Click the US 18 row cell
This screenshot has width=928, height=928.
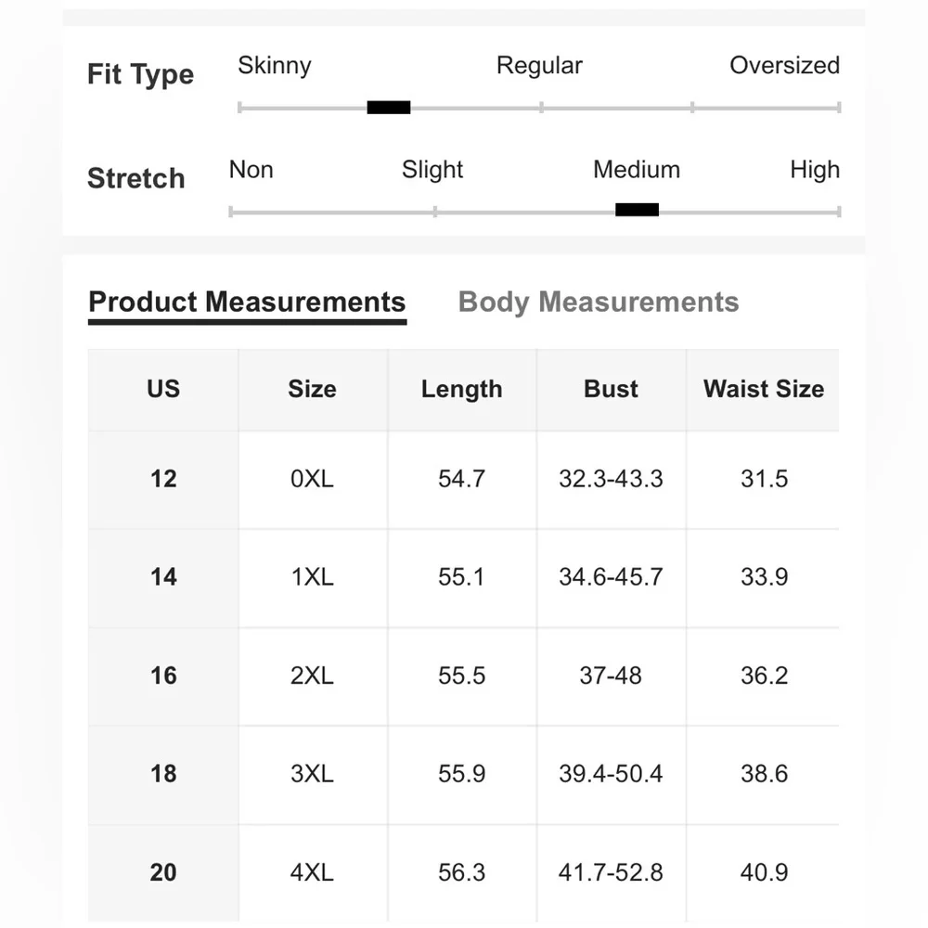coord(163,774)
